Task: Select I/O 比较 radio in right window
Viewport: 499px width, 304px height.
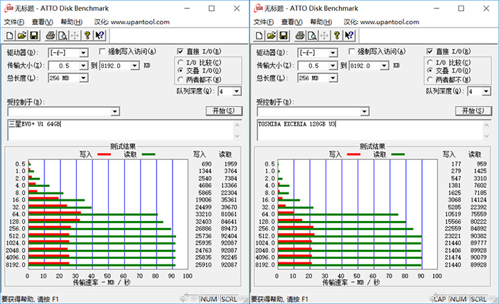Action: click(430, 62)
